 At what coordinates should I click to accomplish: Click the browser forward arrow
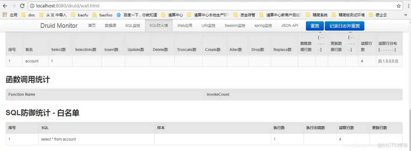click(14, 6)
